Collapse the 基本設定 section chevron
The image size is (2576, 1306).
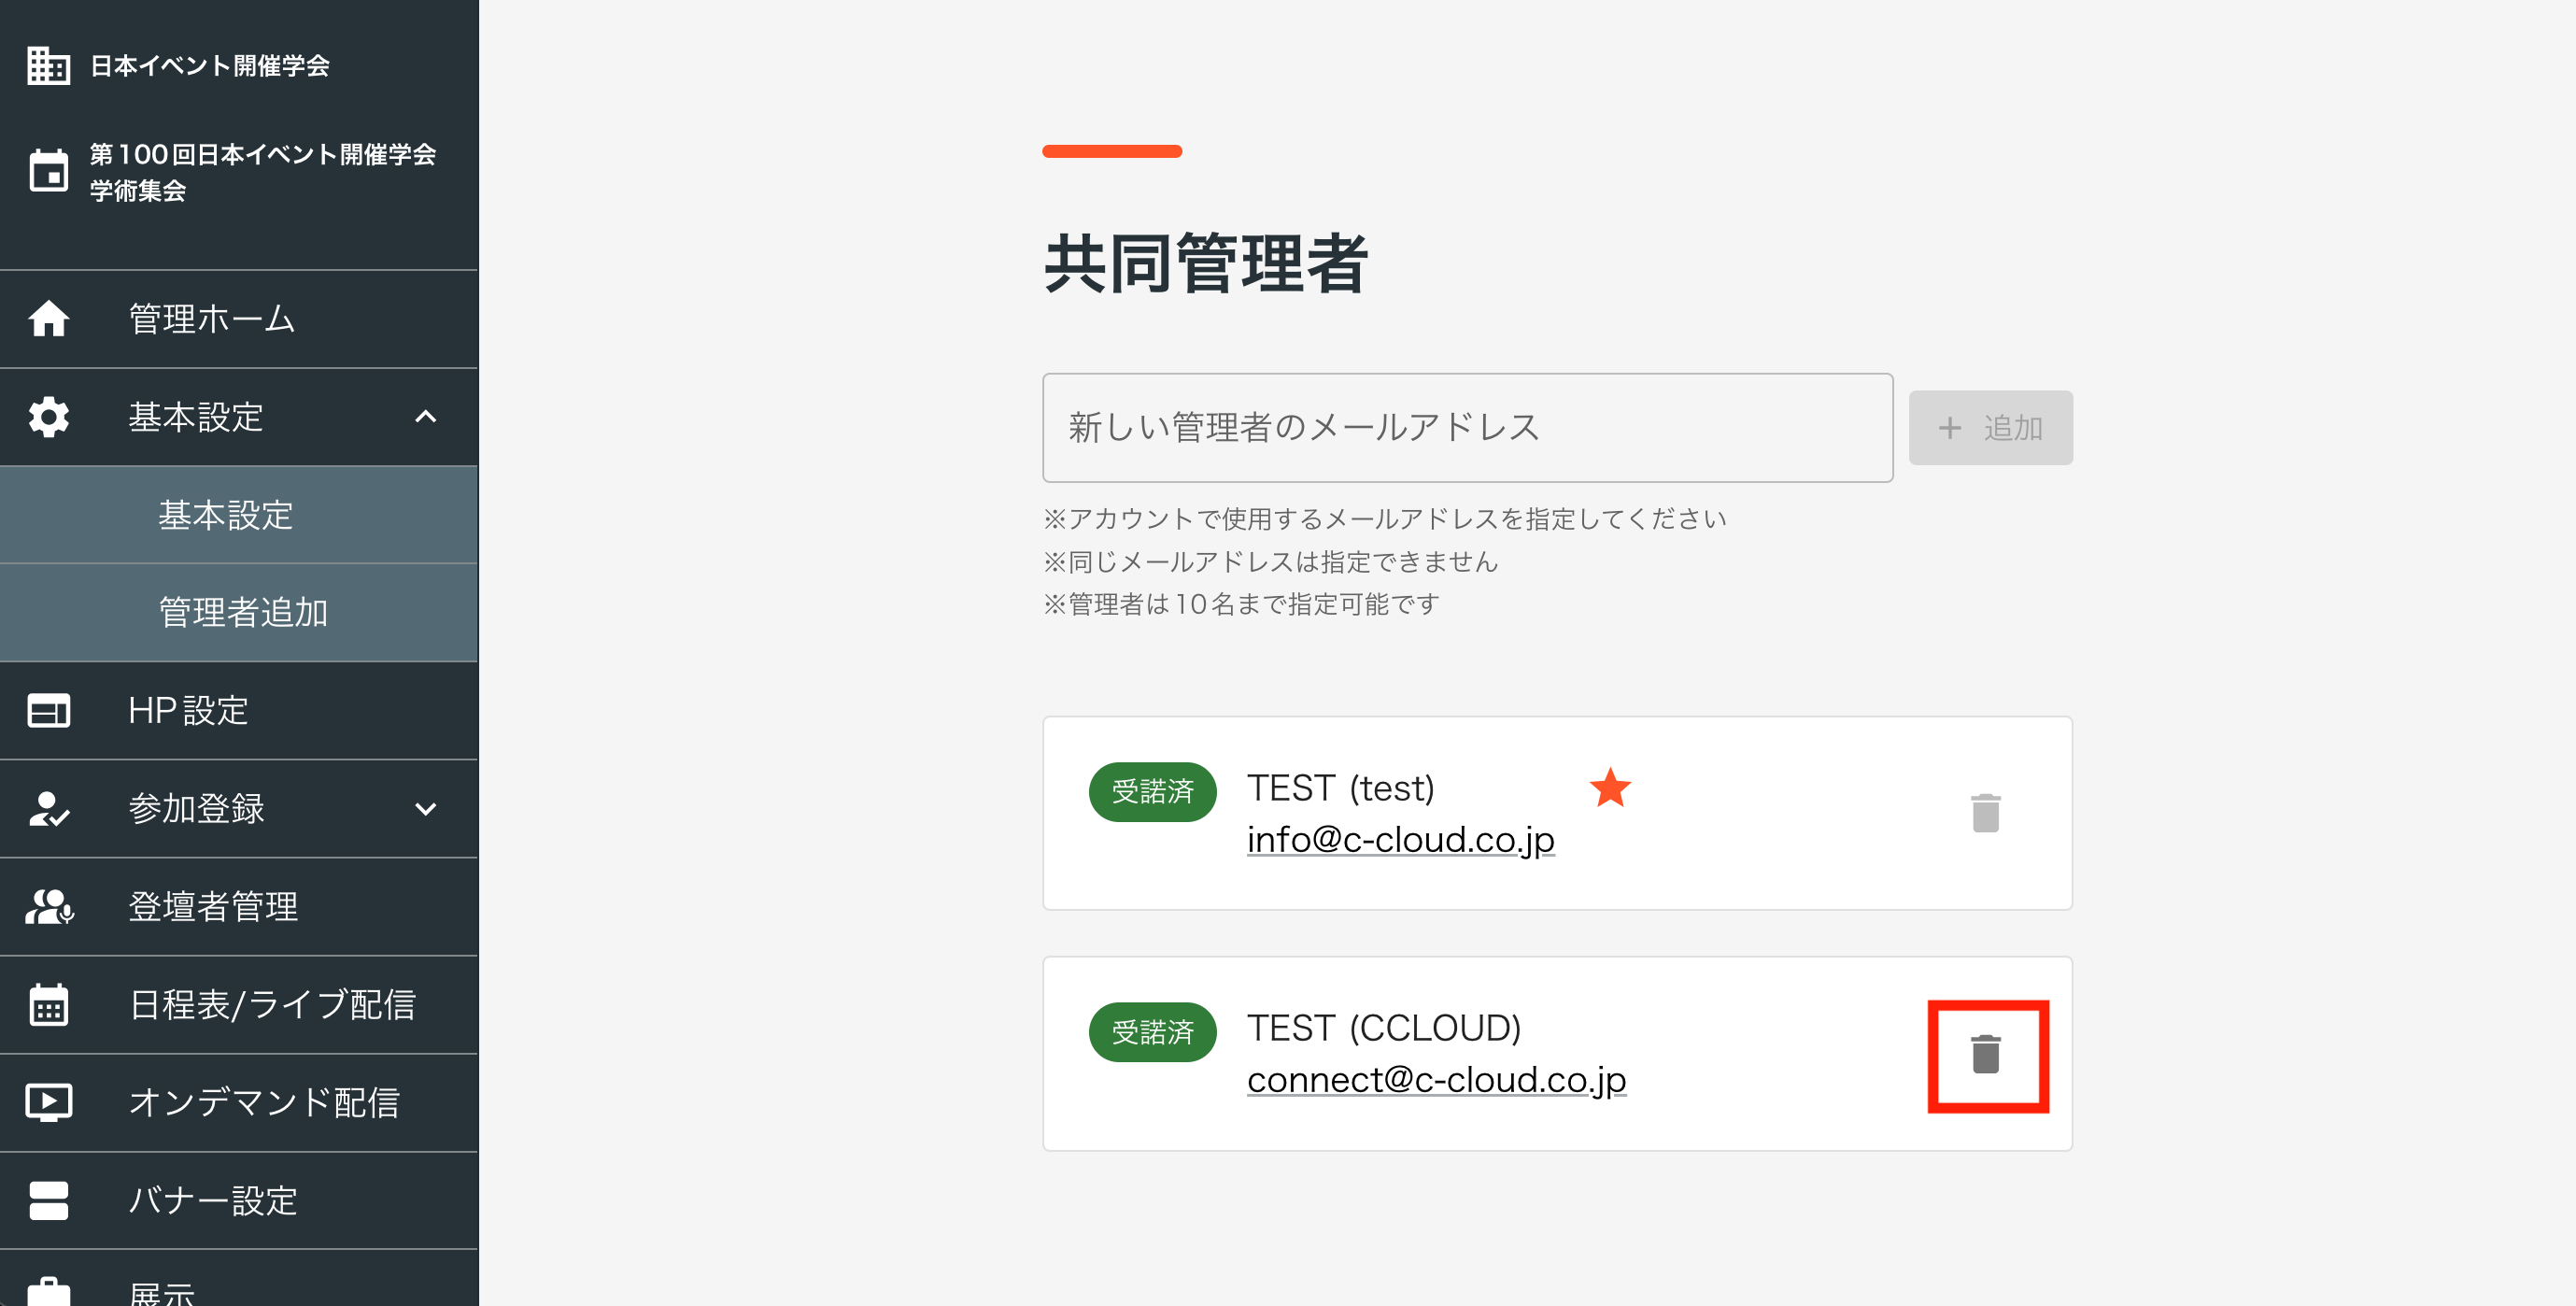click(426, 417)
